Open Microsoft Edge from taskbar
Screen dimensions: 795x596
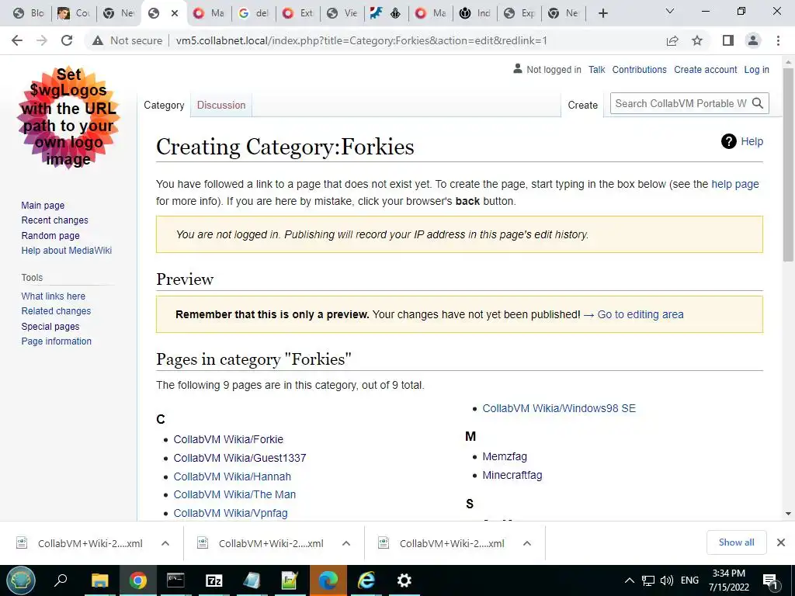pos(328,580)
